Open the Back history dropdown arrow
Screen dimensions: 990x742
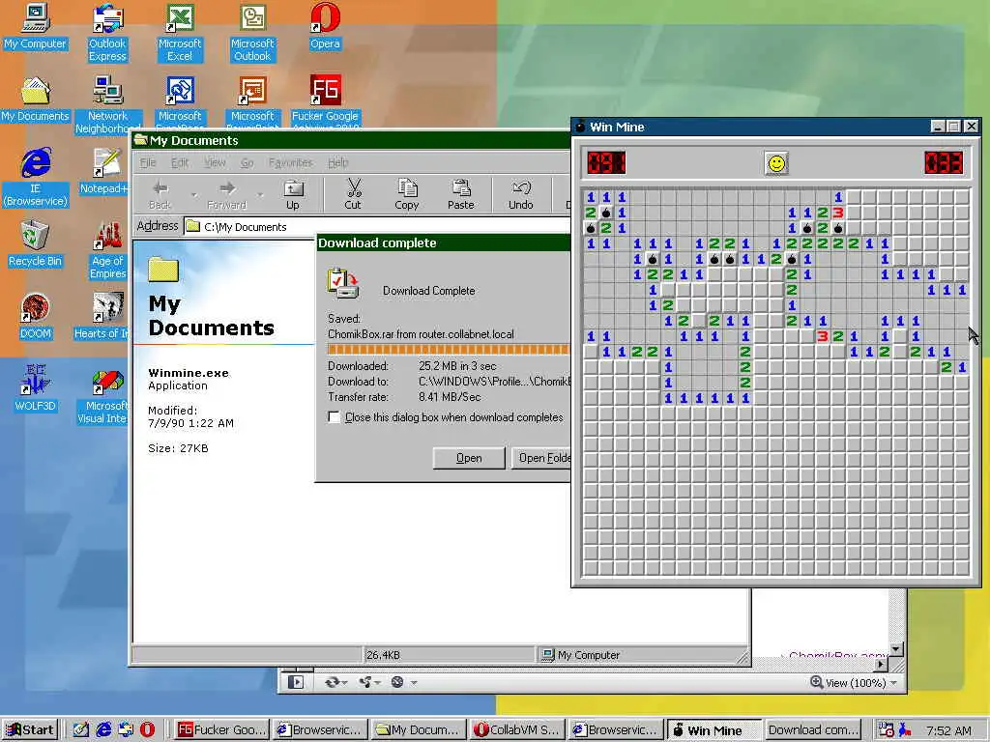pos(193,195)
